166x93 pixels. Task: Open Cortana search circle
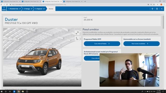[6, 91]
